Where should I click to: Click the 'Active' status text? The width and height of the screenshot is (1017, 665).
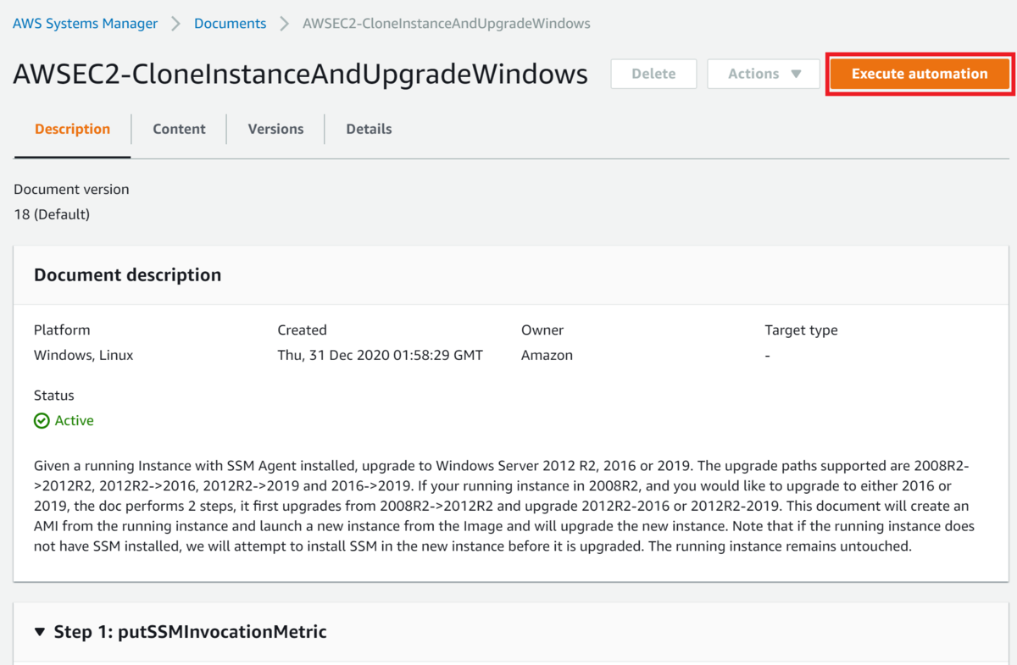(x=75, y=421)
